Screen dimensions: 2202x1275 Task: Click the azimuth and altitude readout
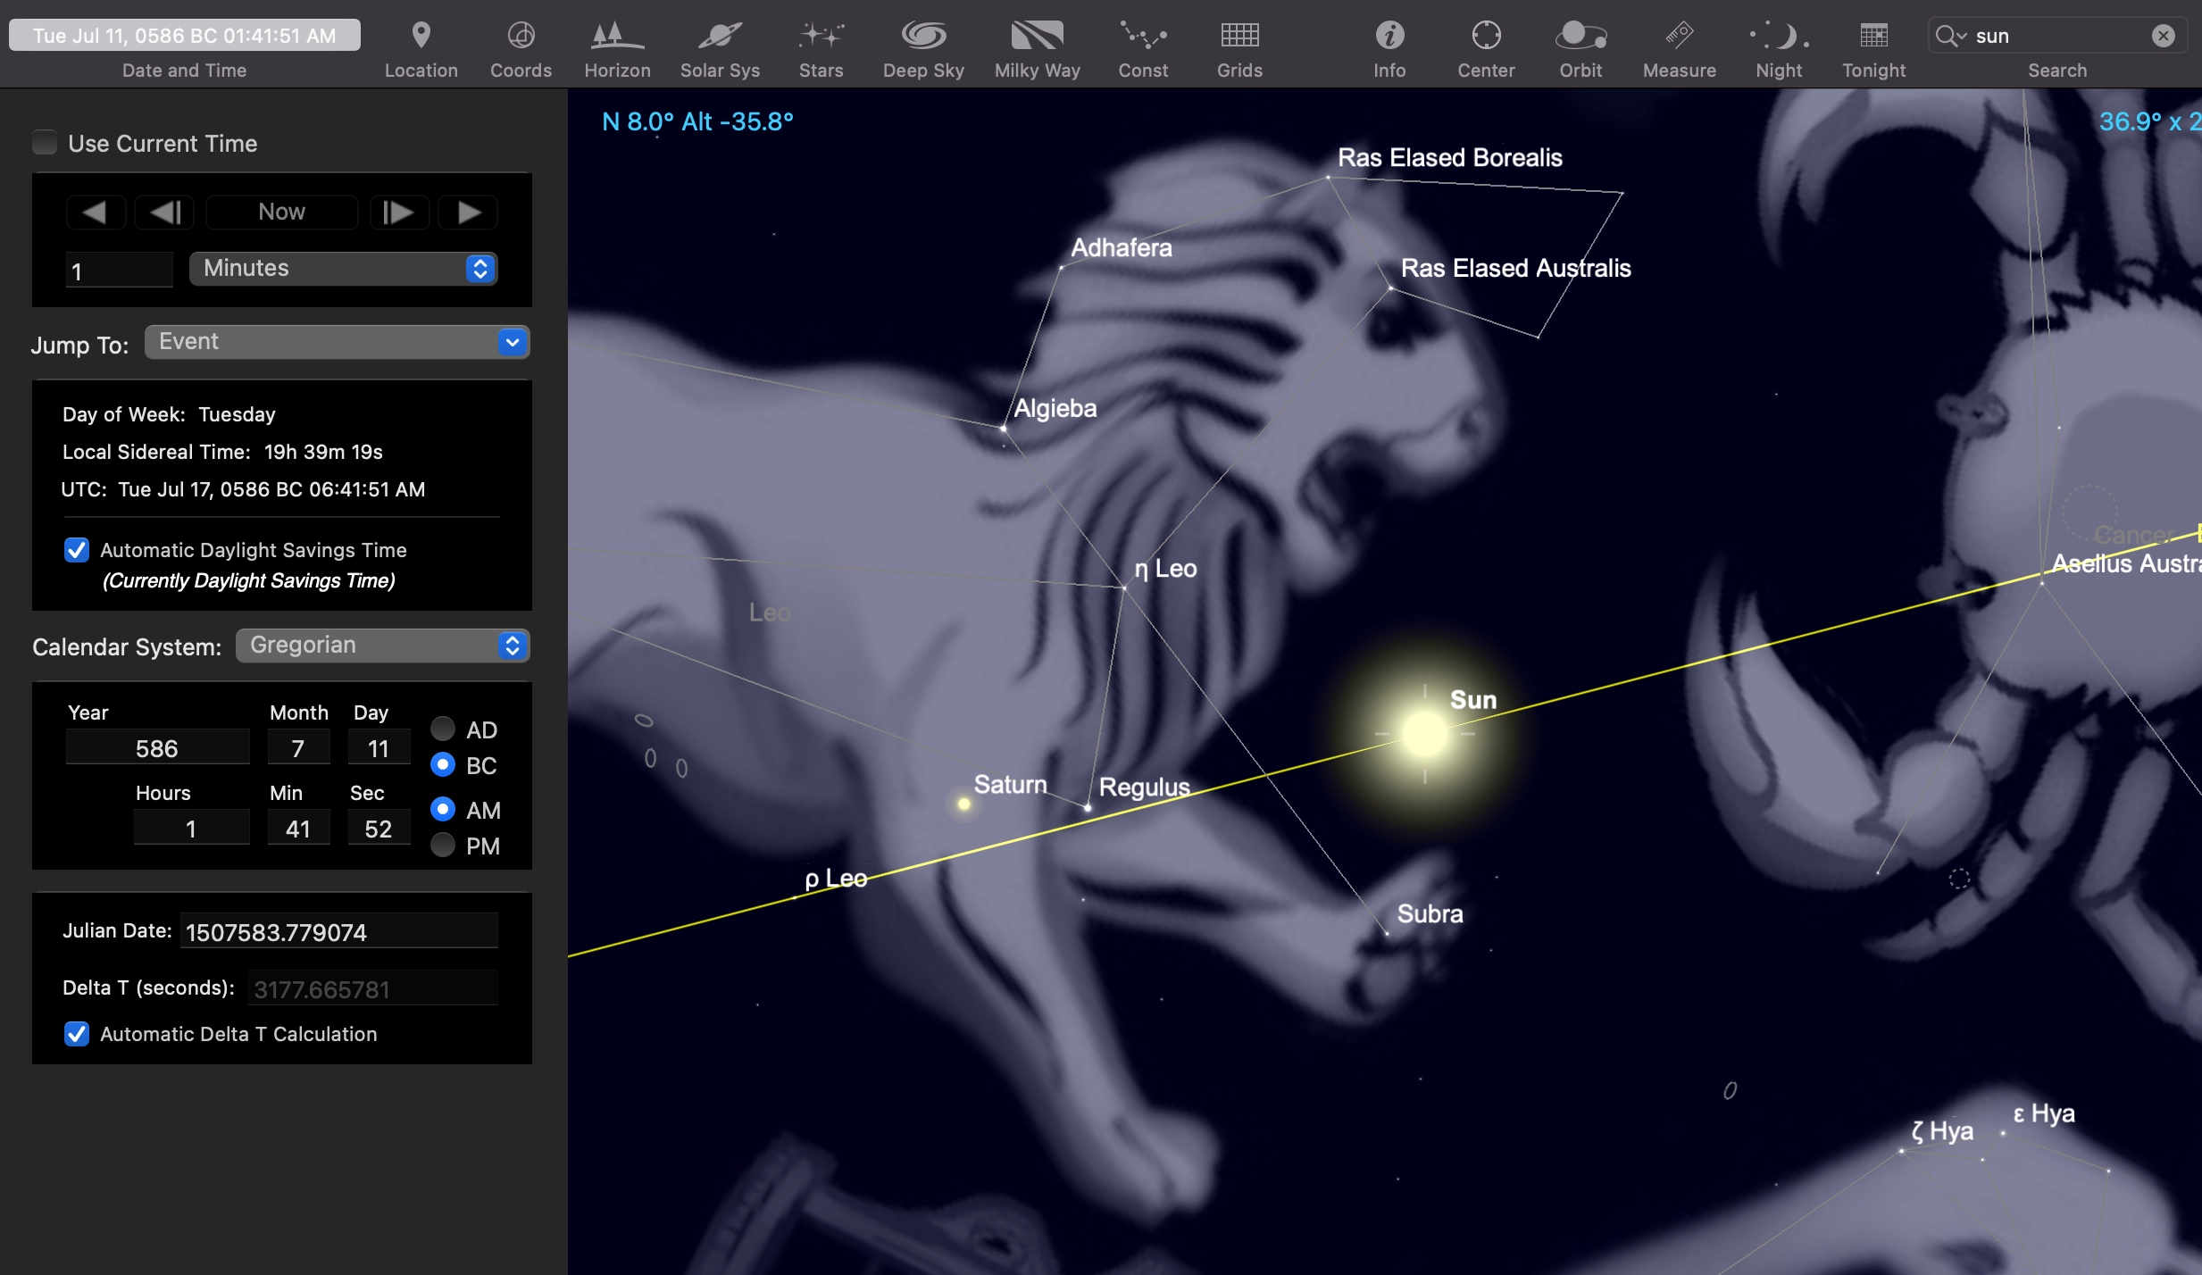click(x=697, y=121)
